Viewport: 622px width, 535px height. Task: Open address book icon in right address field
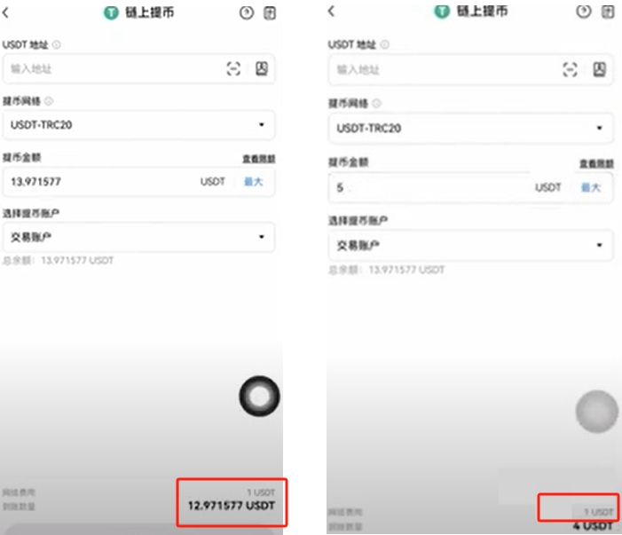600,70
